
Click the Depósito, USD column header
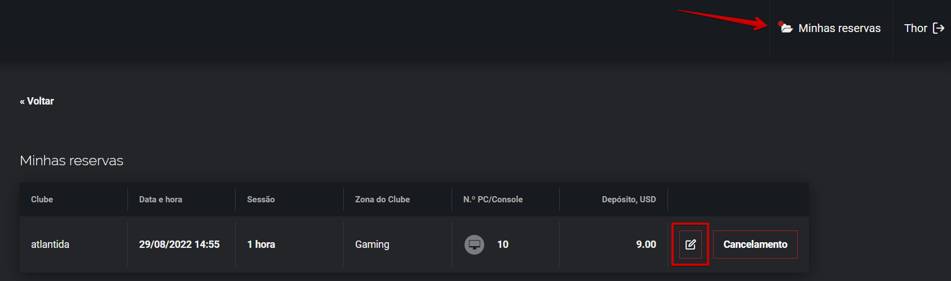pos(629,200)
